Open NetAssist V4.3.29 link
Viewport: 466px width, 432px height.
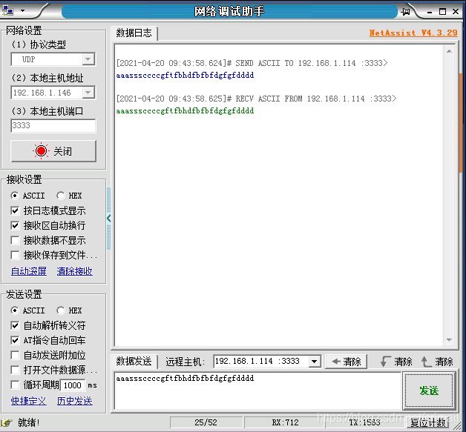[413, 33]
